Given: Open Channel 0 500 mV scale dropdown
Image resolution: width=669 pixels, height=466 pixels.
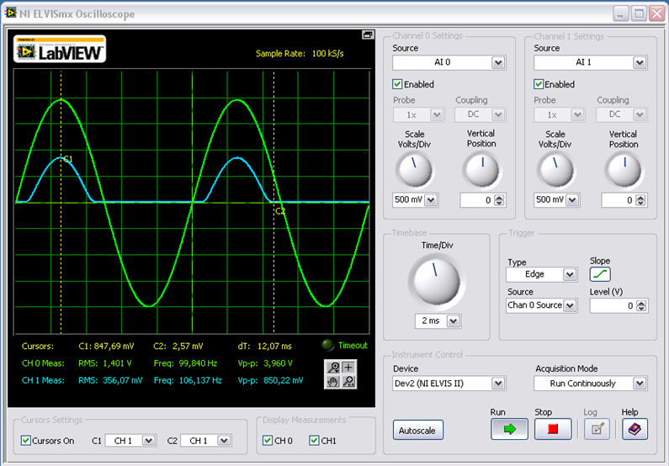Looking at the screenshot, I should [431, 200].
